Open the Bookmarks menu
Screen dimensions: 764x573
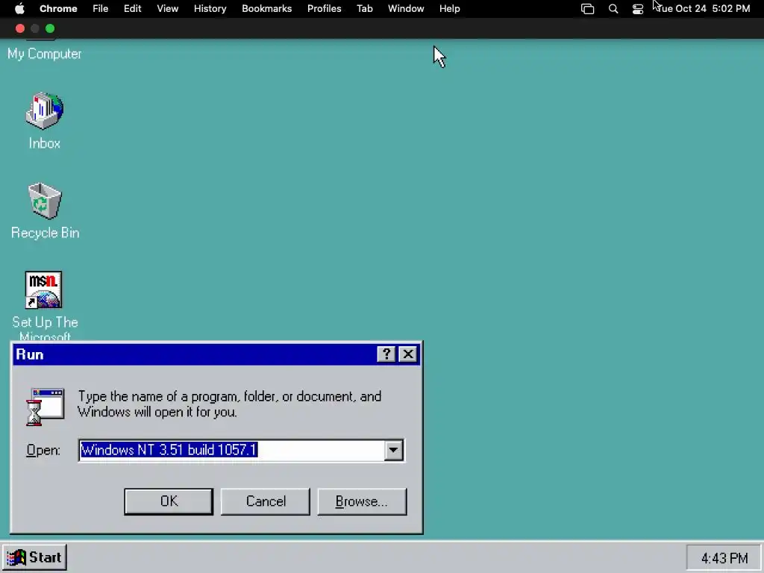[266, 9]
